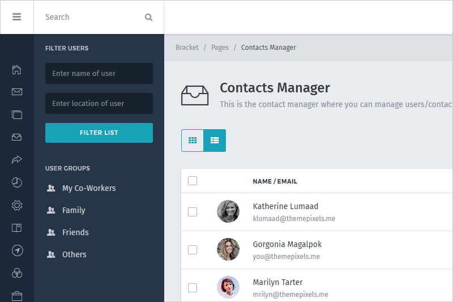Open the settings gear sidebar icon

(16, 205)
